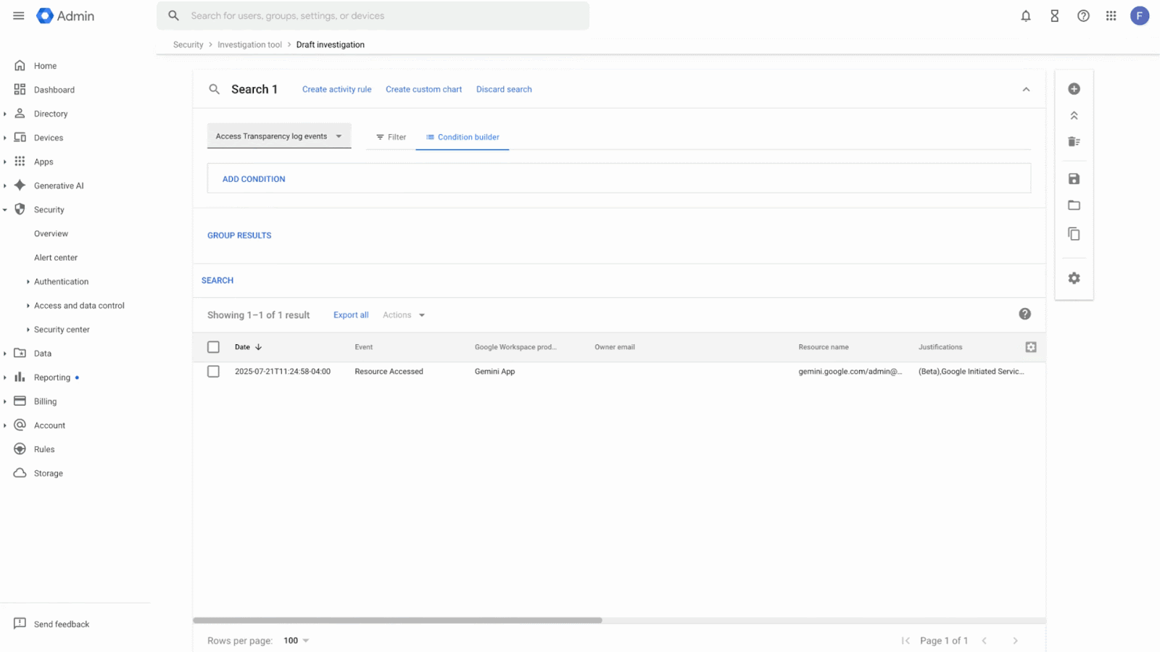Click the Export all link
The image size is (1160, 652).
(351, 315)
